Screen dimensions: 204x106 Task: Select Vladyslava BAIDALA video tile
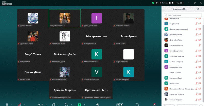click(x=65, y=18)
